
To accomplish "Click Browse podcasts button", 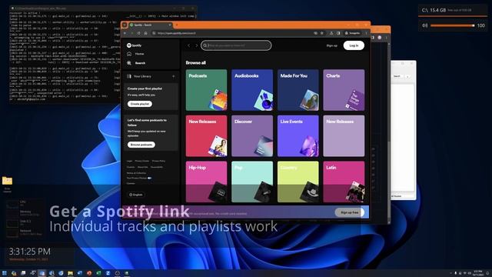I will point(141,145).
